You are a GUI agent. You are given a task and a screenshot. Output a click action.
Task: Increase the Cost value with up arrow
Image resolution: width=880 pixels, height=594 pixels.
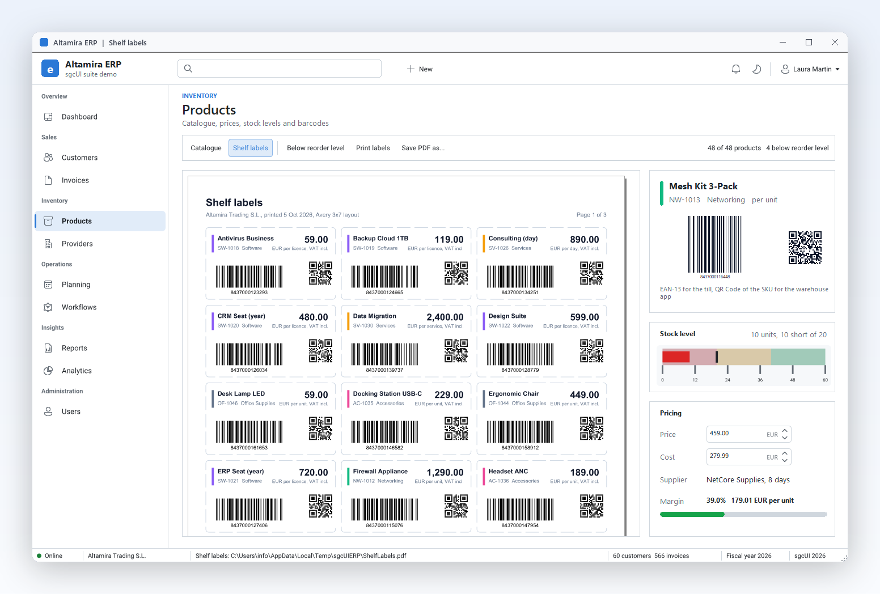tap(785, 453)
